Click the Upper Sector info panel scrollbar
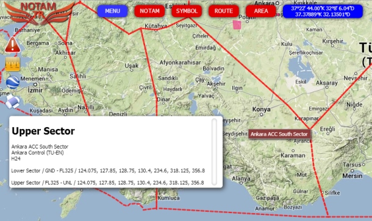372x221 pixels. point(214,152)
